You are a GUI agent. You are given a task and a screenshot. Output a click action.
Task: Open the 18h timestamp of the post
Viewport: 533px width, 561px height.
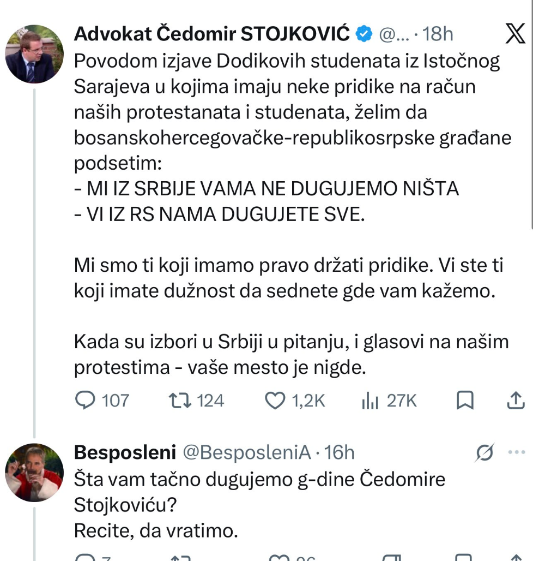click(x=438, y=34)
